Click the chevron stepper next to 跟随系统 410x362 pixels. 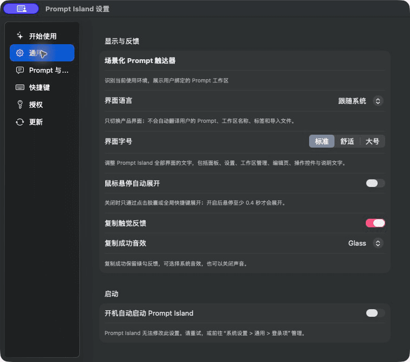[378, 101]
